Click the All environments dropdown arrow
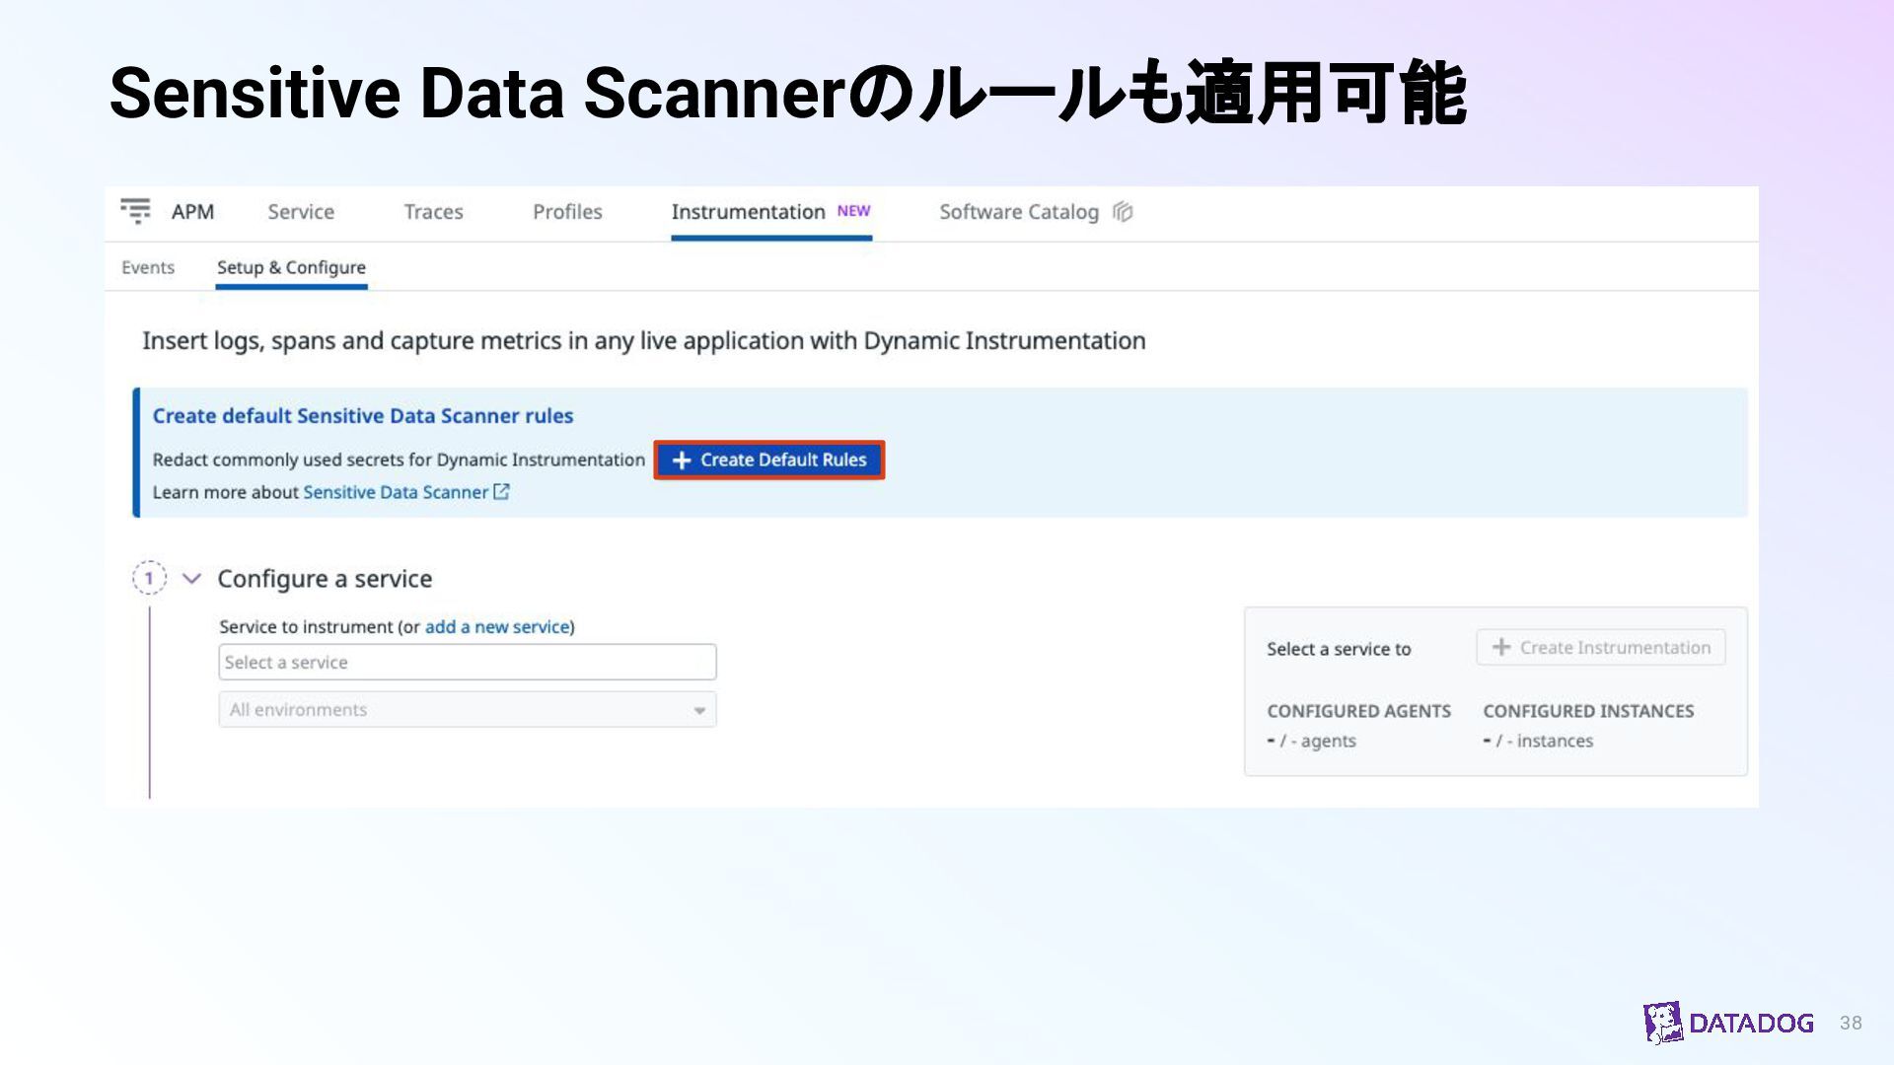1894x1065 pixels. [699, 711]
